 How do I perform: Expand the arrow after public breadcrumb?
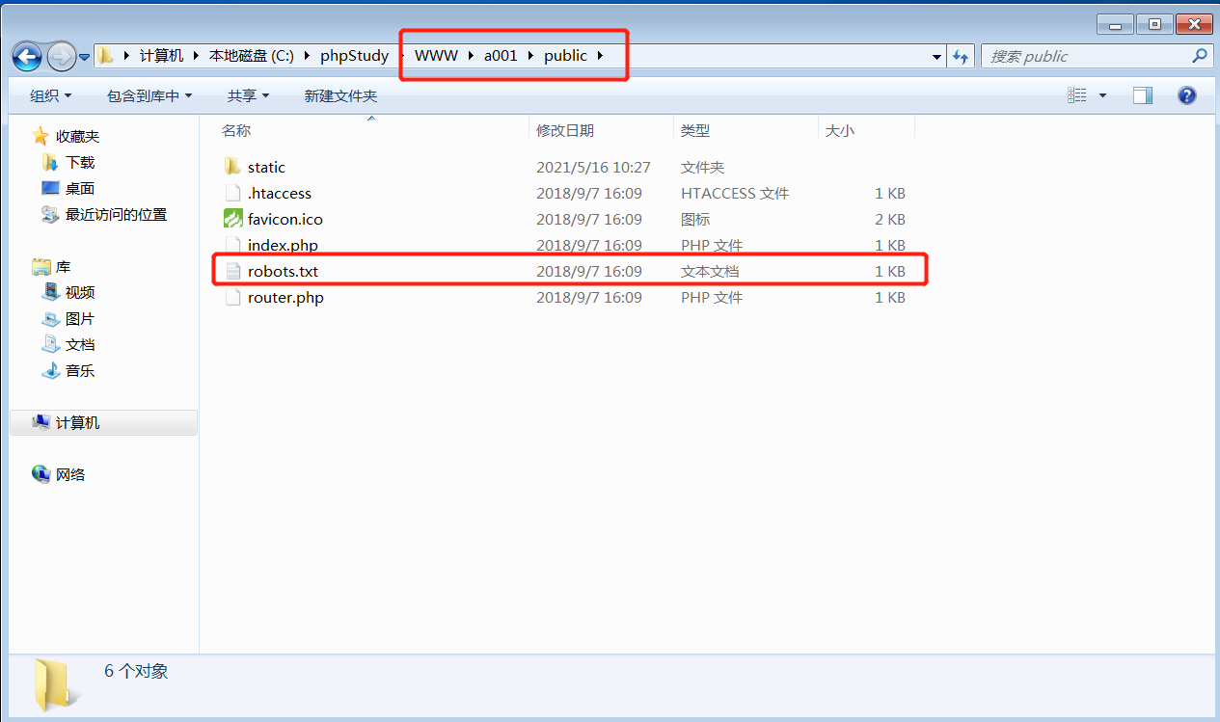tap(600, 56)
